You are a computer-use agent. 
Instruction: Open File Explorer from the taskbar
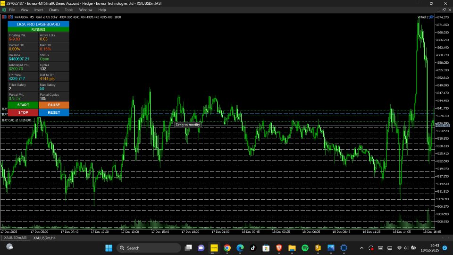[292, 248]
